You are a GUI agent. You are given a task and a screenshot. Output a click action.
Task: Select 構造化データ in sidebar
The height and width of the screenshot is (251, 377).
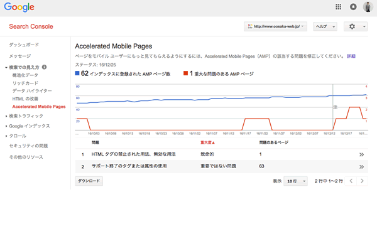point(25,75)
